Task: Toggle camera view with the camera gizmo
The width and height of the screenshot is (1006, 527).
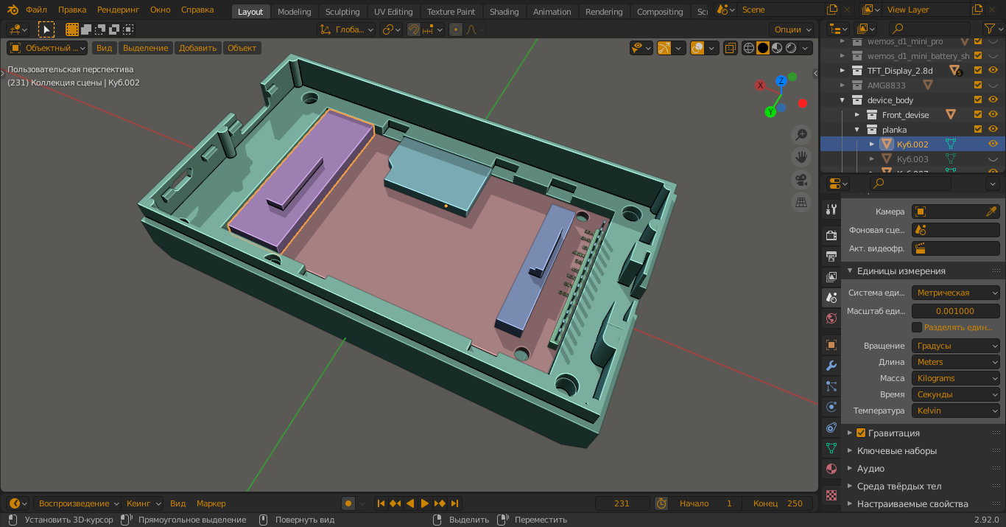Action: tap(801, 180)
